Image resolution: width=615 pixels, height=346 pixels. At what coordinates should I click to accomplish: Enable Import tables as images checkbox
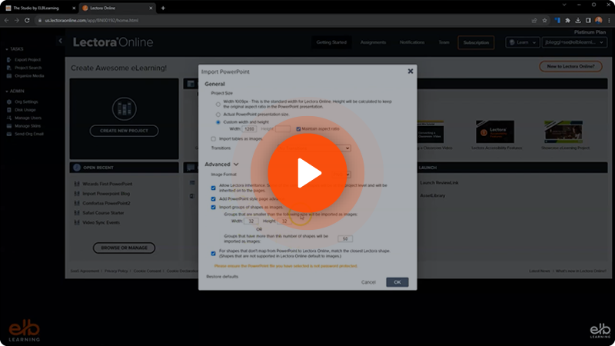pos(214,139)
